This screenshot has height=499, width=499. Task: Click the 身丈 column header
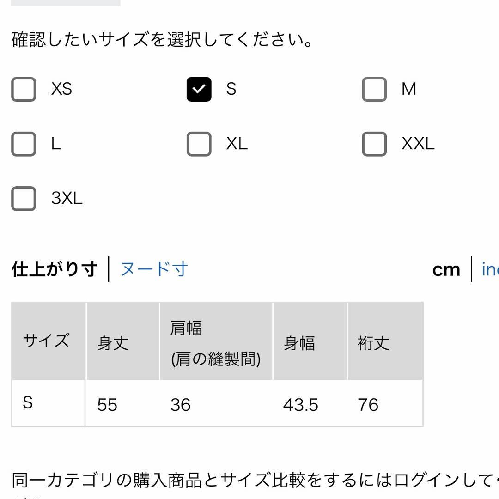pyautogui.click(x=122, y=341)
